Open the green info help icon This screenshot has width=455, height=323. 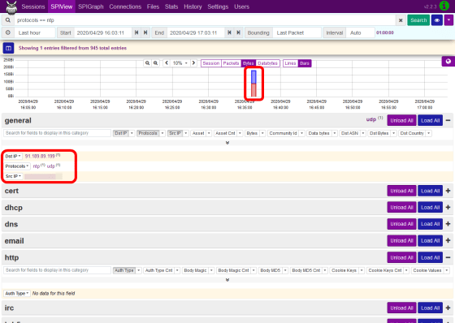[x=444, y=6]
